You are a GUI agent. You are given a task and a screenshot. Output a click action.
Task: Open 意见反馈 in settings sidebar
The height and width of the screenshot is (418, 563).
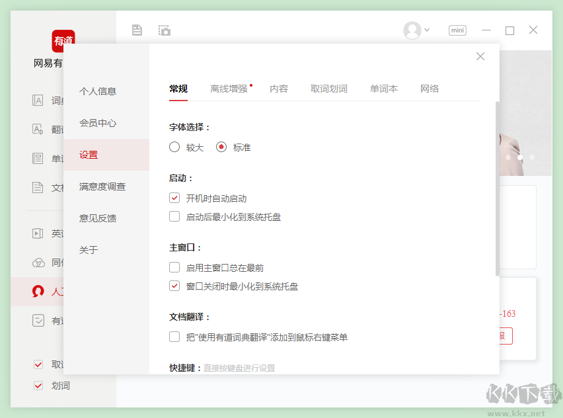click(x=98, y=218)
